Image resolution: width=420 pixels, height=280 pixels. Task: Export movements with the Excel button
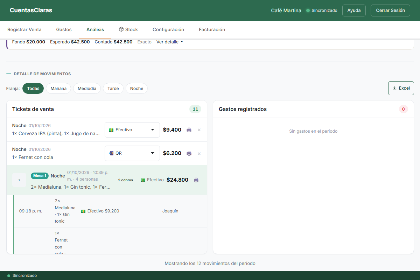401,88
